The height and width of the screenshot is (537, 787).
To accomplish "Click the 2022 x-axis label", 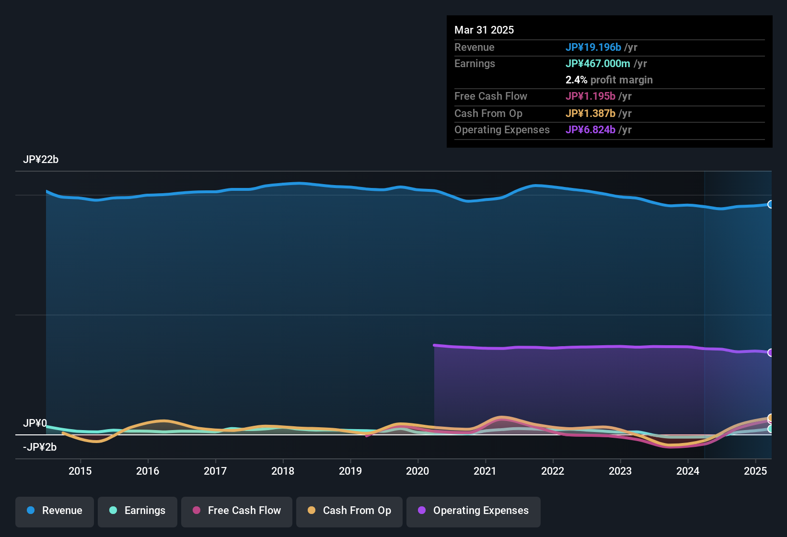I will click(553, 471).
